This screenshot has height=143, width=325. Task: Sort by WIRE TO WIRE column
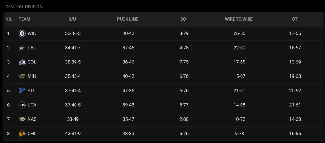click(x=239, y=19)
